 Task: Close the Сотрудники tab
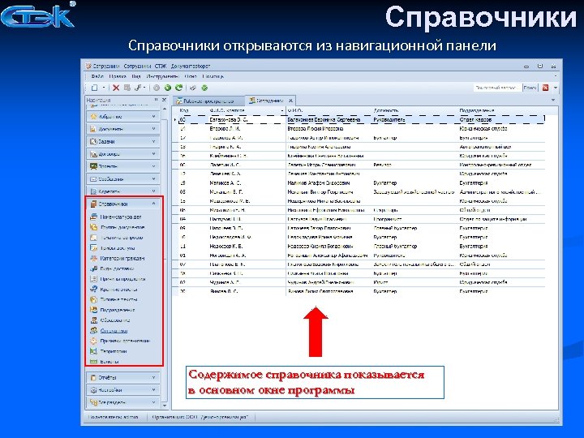click(x=291, y=101)
